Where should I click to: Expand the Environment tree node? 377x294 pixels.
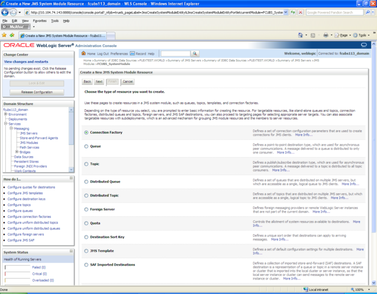pos(6,114)
